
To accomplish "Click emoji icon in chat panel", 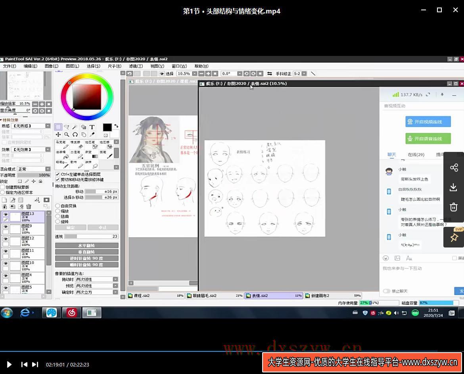I will coord(385,258).
